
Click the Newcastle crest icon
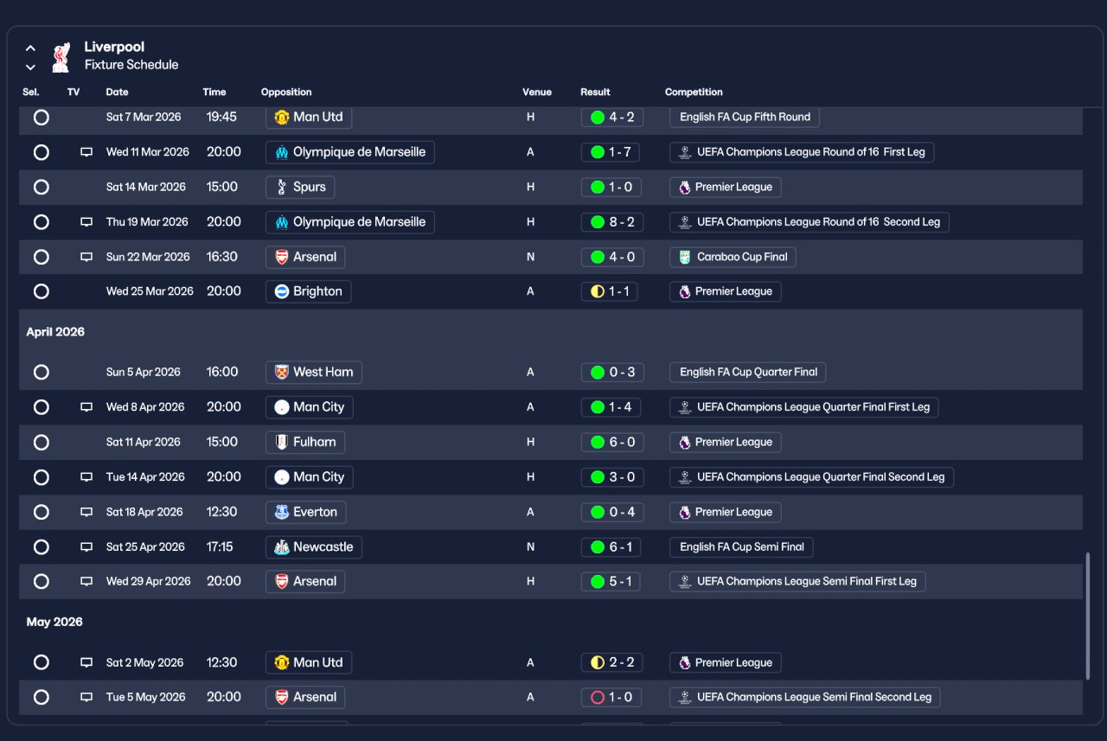coord(281,546)
